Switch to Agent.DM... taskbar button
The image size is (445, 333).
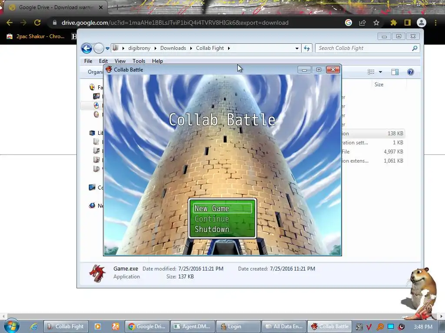pos(193,326)
